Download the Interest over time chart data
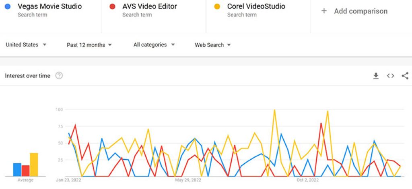This screenshot has width=412, height=189. [x=376, y=76]
